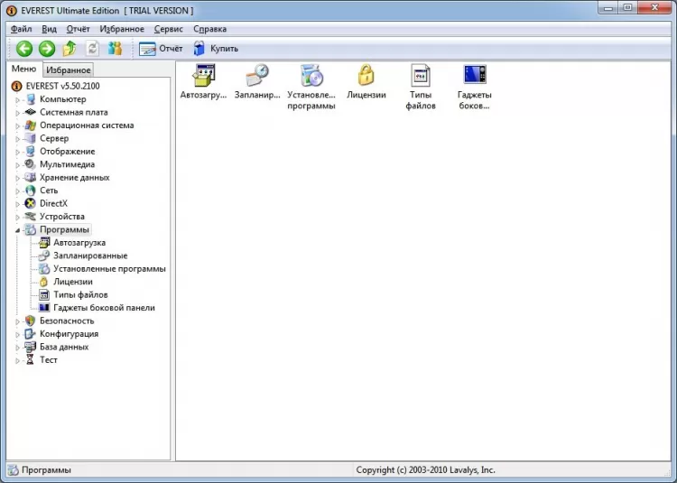Screen dimensions: 677x483
Task: Click the up-level folder arrow icon
Action: 70,49
